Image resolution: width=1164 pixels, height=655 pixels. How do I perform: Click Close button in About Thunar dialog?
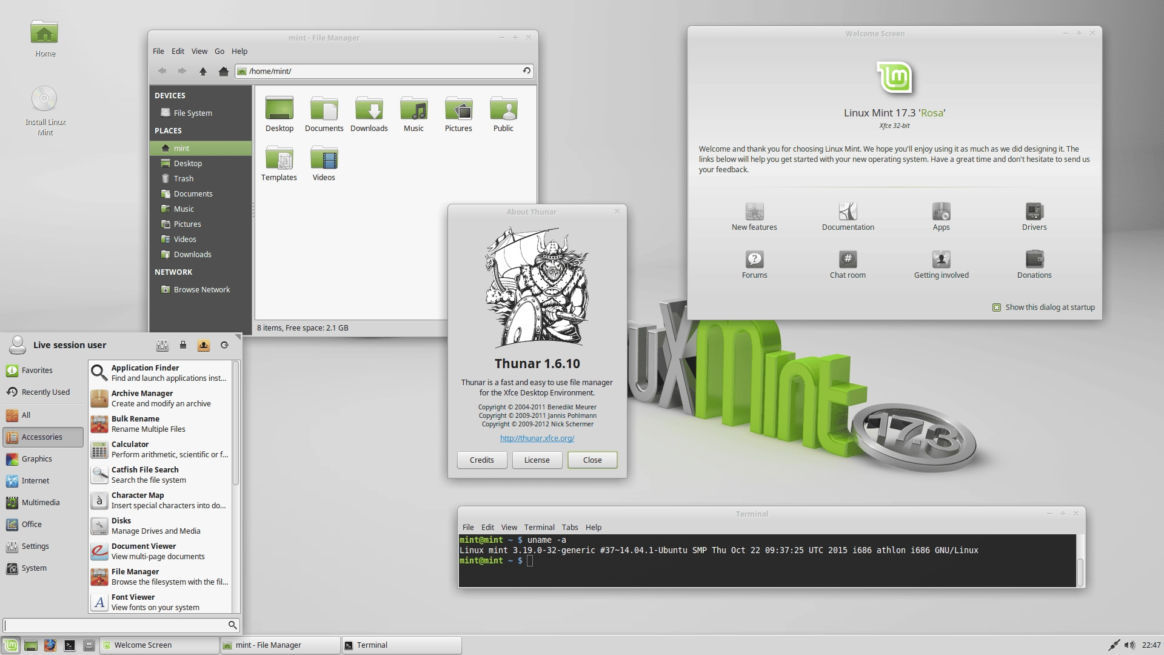click(592, 460)
